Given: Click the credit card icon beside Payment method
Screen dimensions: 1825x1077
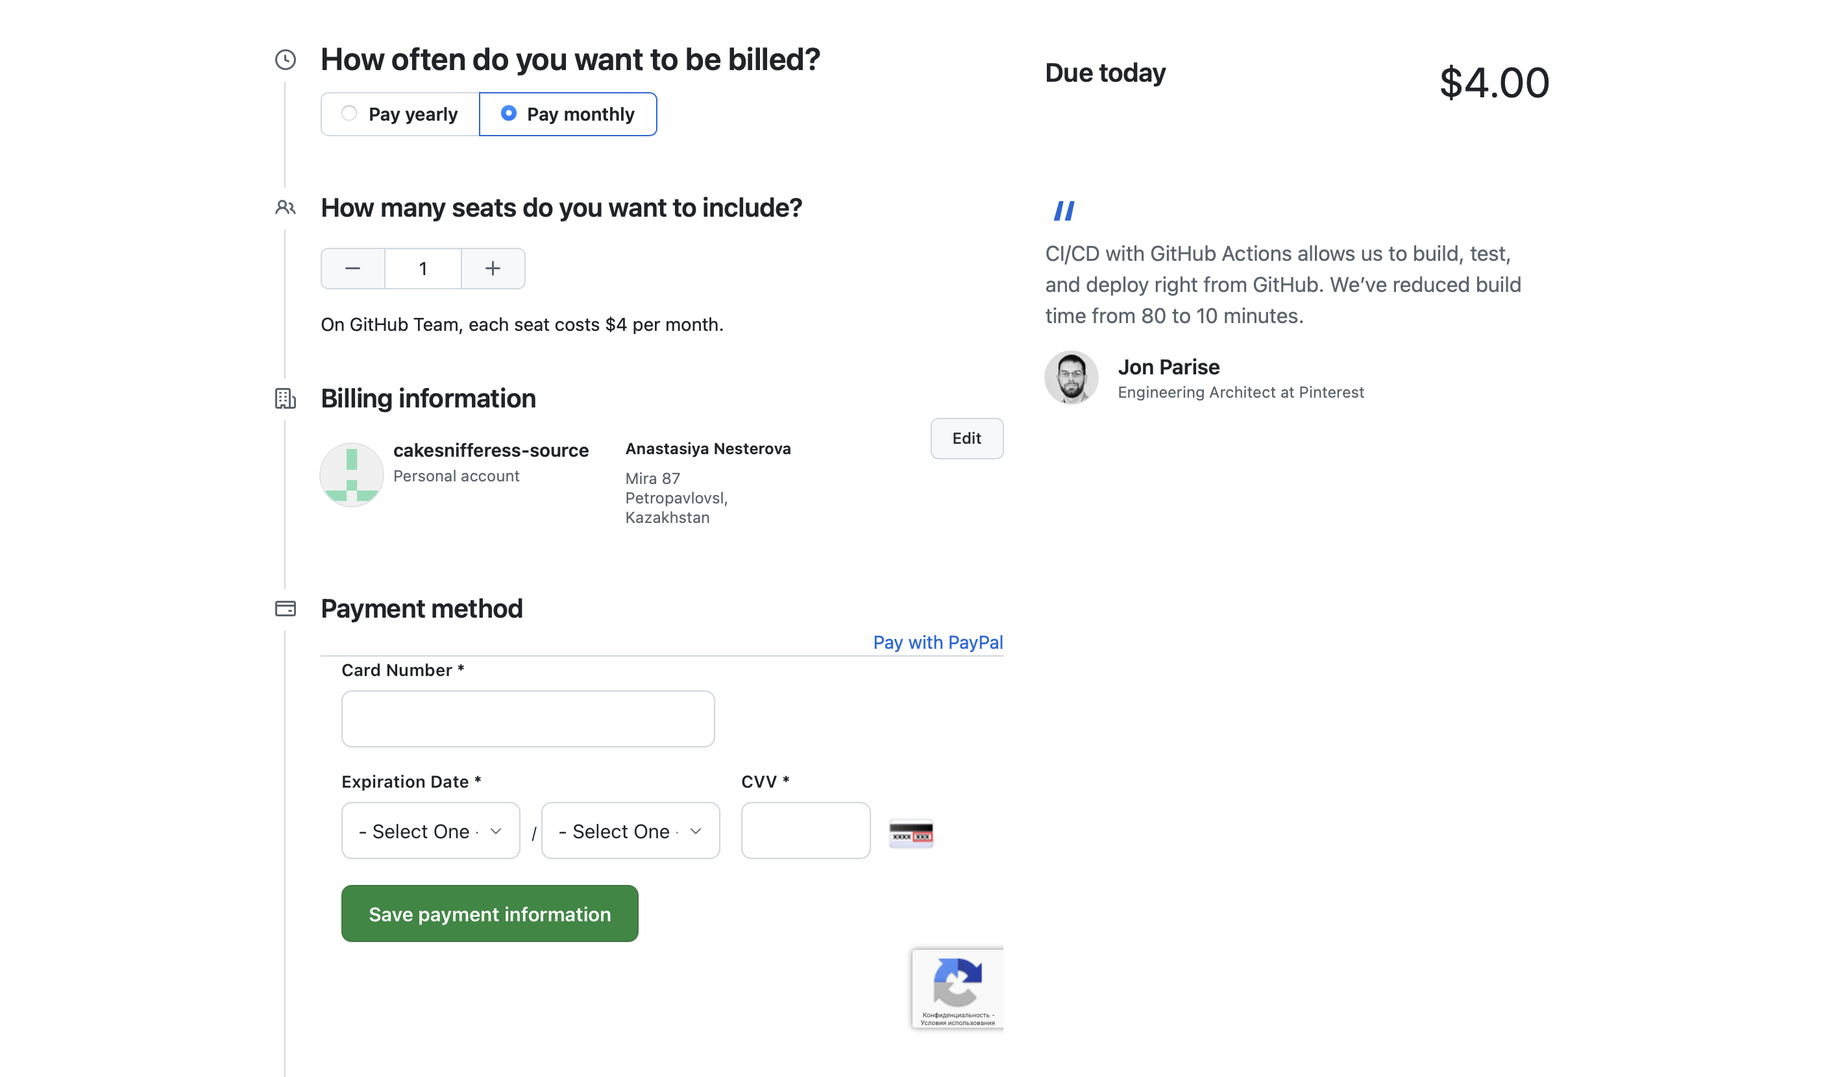Looking at the screenshot, I should click(286, 608).
